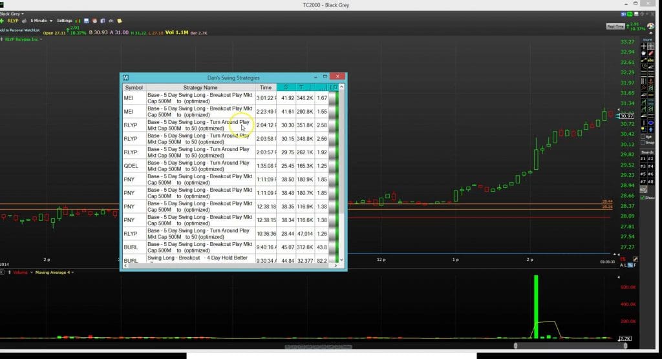Click the yellow note icon in chart toolbar

click(120, 21)
